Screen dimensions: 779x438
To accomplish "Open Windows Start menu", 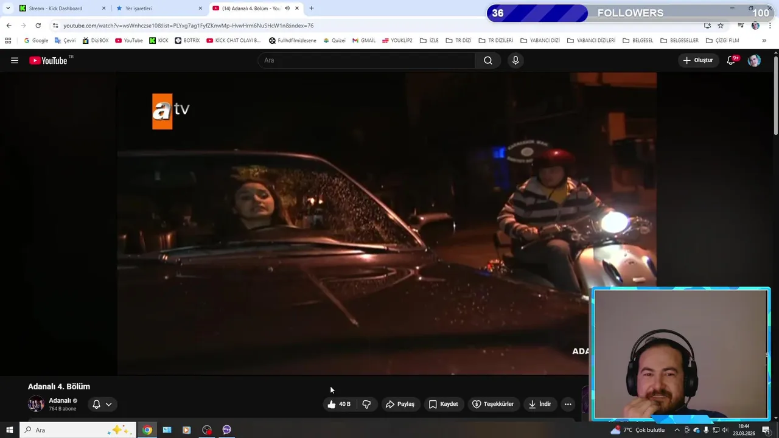I will [9, 430].
